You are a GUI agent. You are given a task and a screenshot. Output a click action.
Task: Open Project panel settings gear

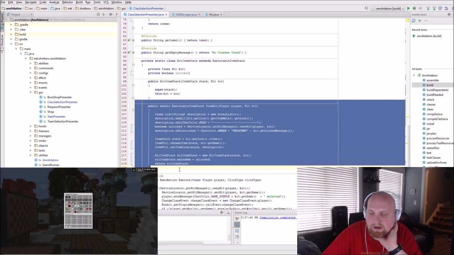coord(111,15)
